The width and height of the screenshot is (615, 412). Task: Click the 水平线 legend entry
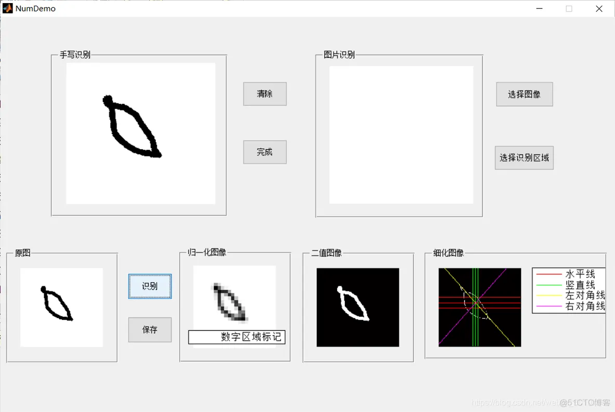pos(566,273)
